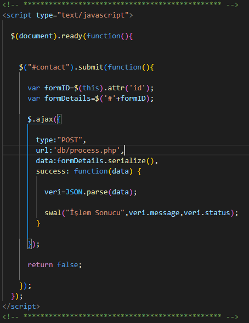This screenshot has width=249, height=323.
Task: Click the "text/javascript" type attribute value
Action: (x=93, y=15)
